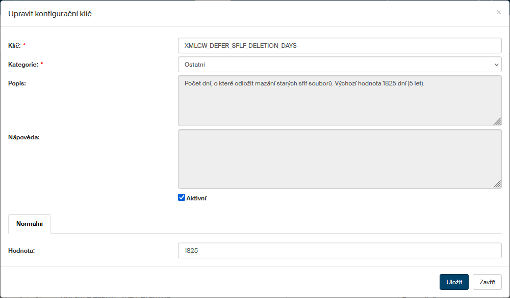The height and width of the screenshot is (298, 510).
Task: Click the Klíč input field
Action: click(x=339, y=45)
